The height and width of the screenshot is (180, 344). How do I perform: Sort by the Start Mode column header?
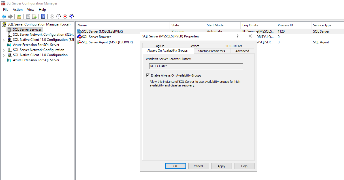[223, 25]
